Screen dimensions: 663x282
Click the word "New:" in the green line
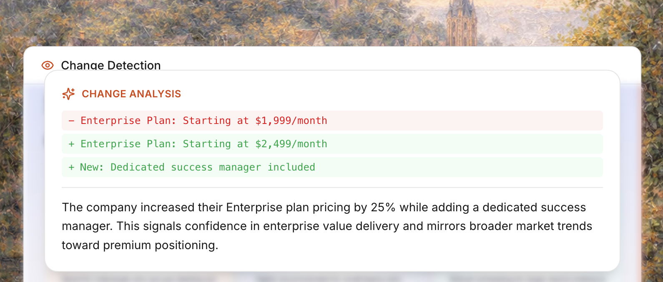(x=92, y=167)
